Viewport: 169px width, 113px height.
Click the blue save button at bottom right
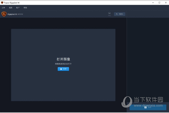148,107
